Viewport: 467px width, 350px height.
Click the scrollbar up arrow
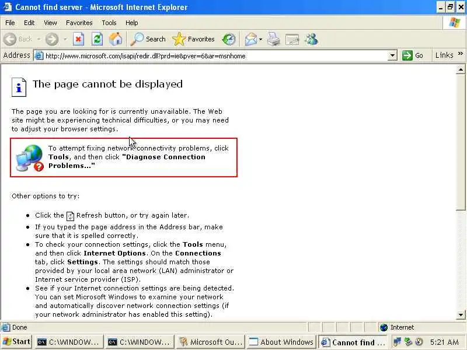click(461, 69)
